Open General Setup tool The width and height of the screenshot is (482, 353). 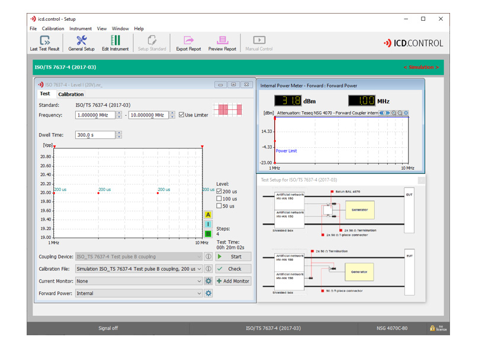click(82, 43)
